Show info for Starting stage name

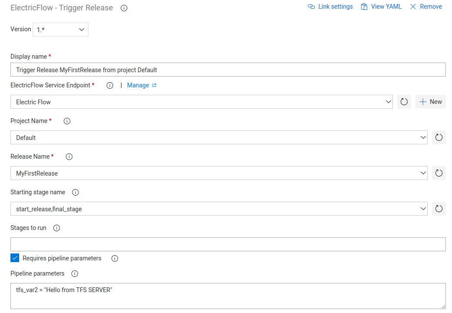pyautogui.click(x=75, y=193)
